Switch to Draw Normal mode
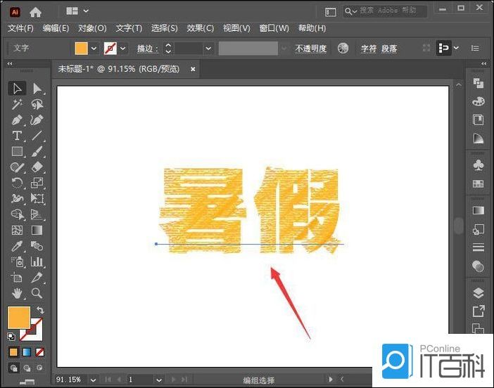 (x=14, y=368)
